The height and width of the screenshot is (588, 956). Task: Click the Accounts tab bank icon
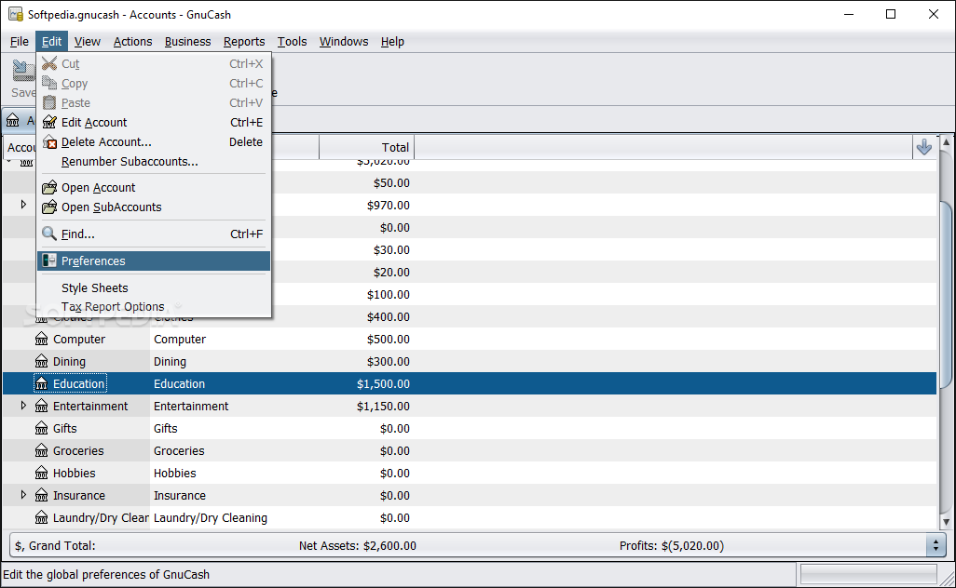tap(13, 121)
